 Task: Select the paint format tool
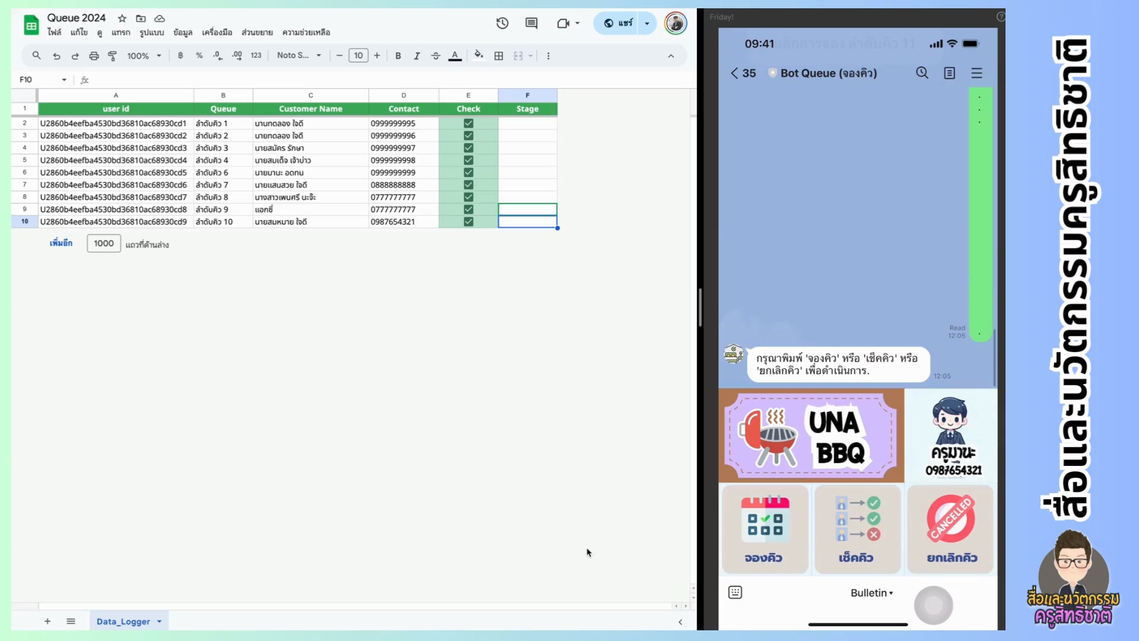(112, 56)
